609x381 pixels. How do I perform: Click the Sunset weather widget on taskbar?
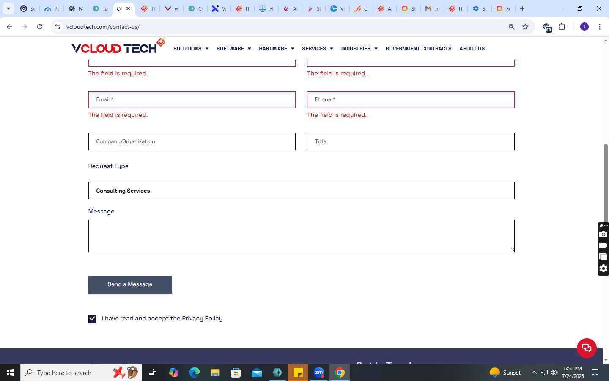505,373
